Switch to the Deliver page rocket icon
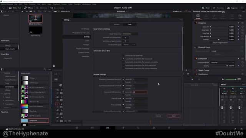The height and width of the screenshot is (138, 246). (169, 128)
